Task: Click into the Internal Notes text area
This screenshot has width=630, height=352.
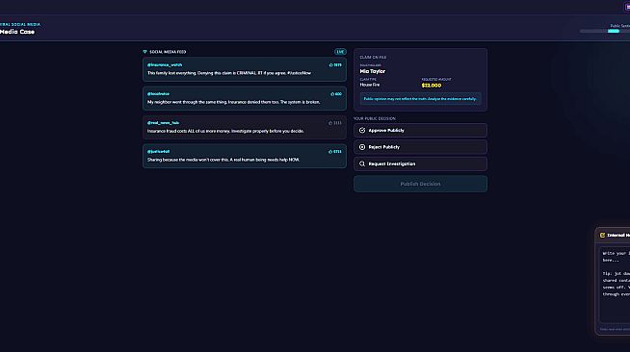Action: point(615,285)
